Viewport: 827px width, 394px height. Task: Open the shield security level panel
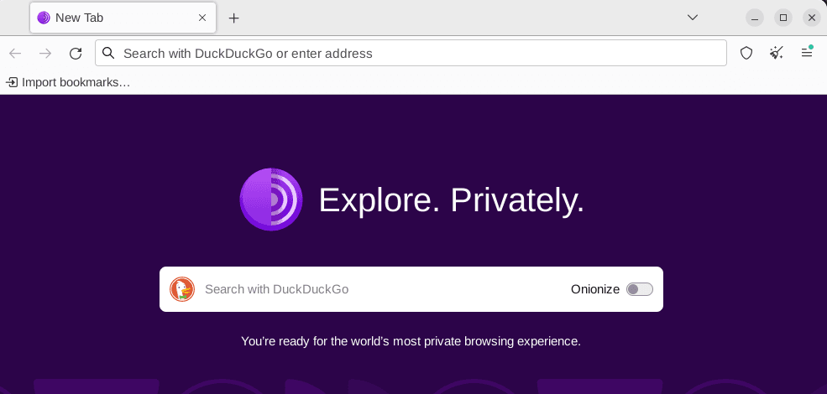pyautogui.click(x=746, y=53)
